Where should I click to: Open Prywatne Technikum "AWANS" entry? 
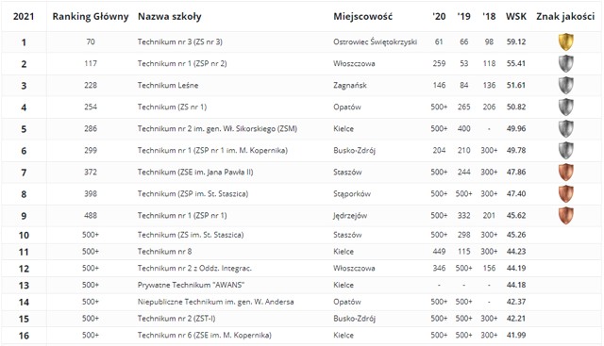point(191,285)
